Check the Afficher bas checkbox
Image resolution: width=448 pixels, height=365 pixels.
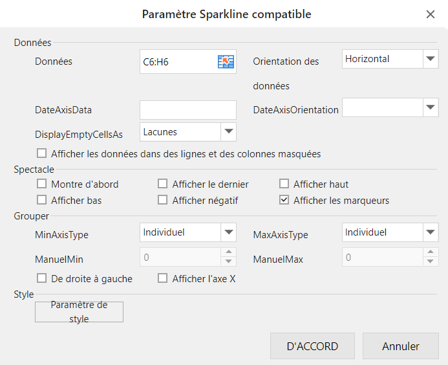tap(42, 200)
